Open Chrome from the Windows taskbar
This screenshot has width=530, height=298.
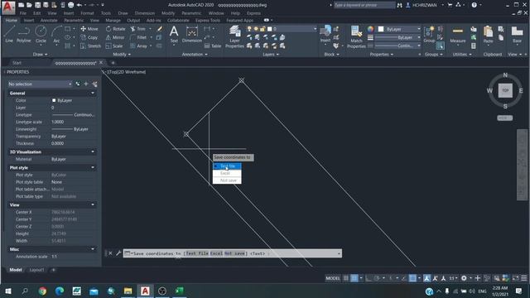[x=42, y=291]
